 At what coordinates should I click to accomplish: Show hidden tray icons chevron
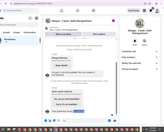144,129
